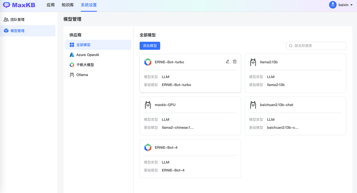Click the search magnifier icon
This screenshot has height=193, width=357.
291,46
